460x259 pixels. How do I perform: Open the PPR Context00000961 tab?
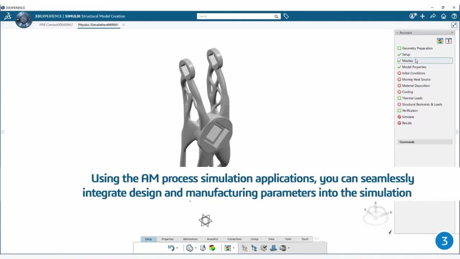tap(56, 24)
